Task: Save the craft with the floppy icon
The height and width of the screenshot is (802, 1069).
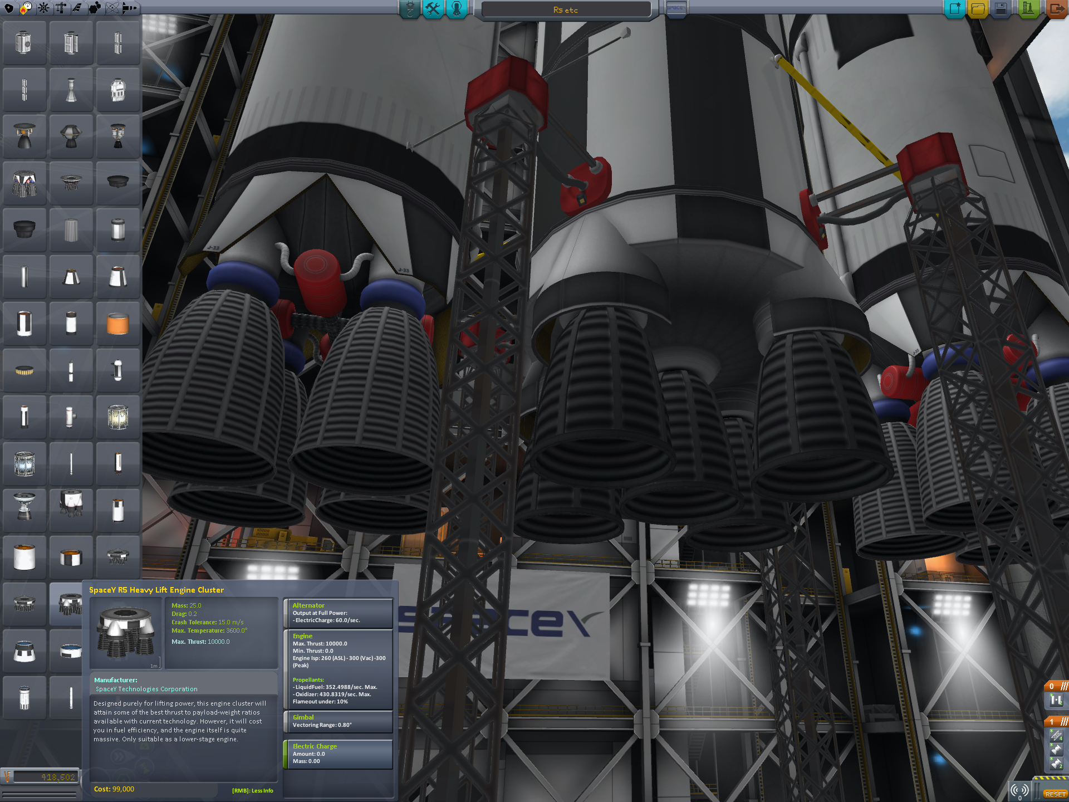Action: 1001,9
